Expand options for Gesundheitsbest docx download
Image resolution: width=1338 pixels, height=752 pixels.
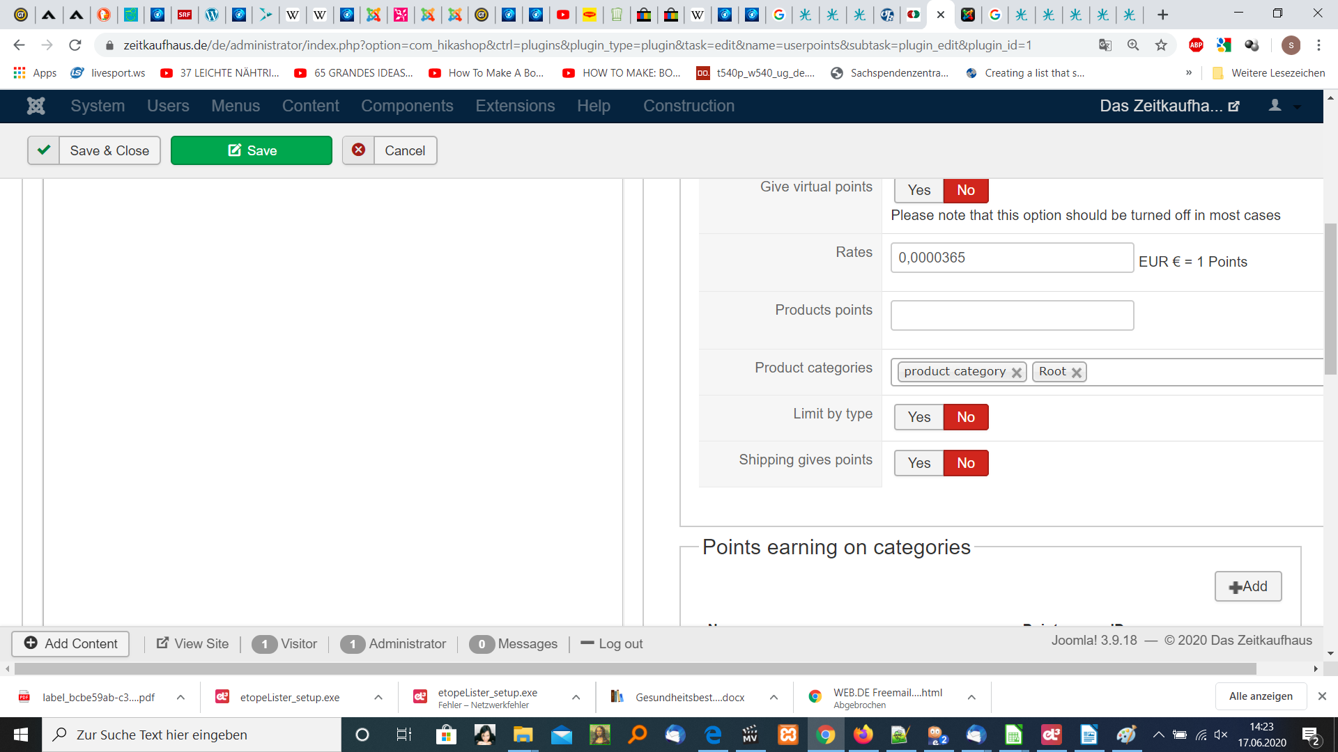click(x=774, y=697)
